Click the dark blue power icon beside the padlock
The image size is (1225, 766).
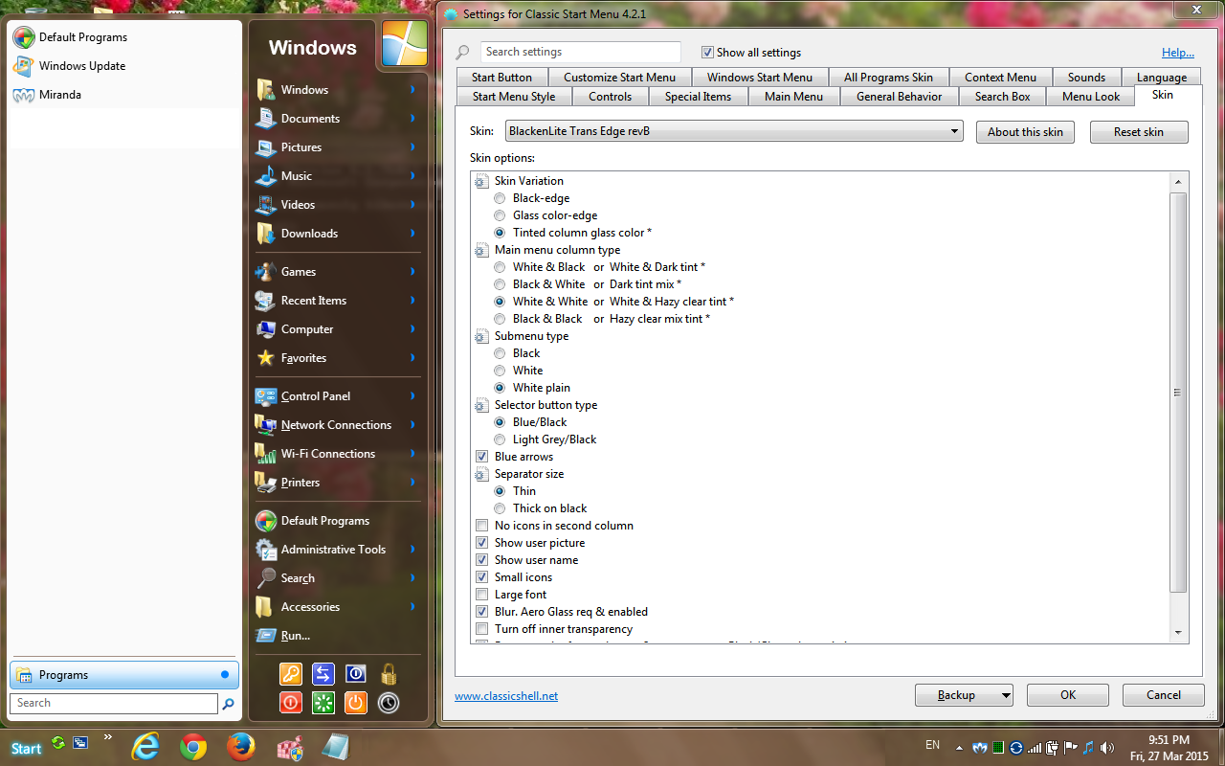click(355, 674)
